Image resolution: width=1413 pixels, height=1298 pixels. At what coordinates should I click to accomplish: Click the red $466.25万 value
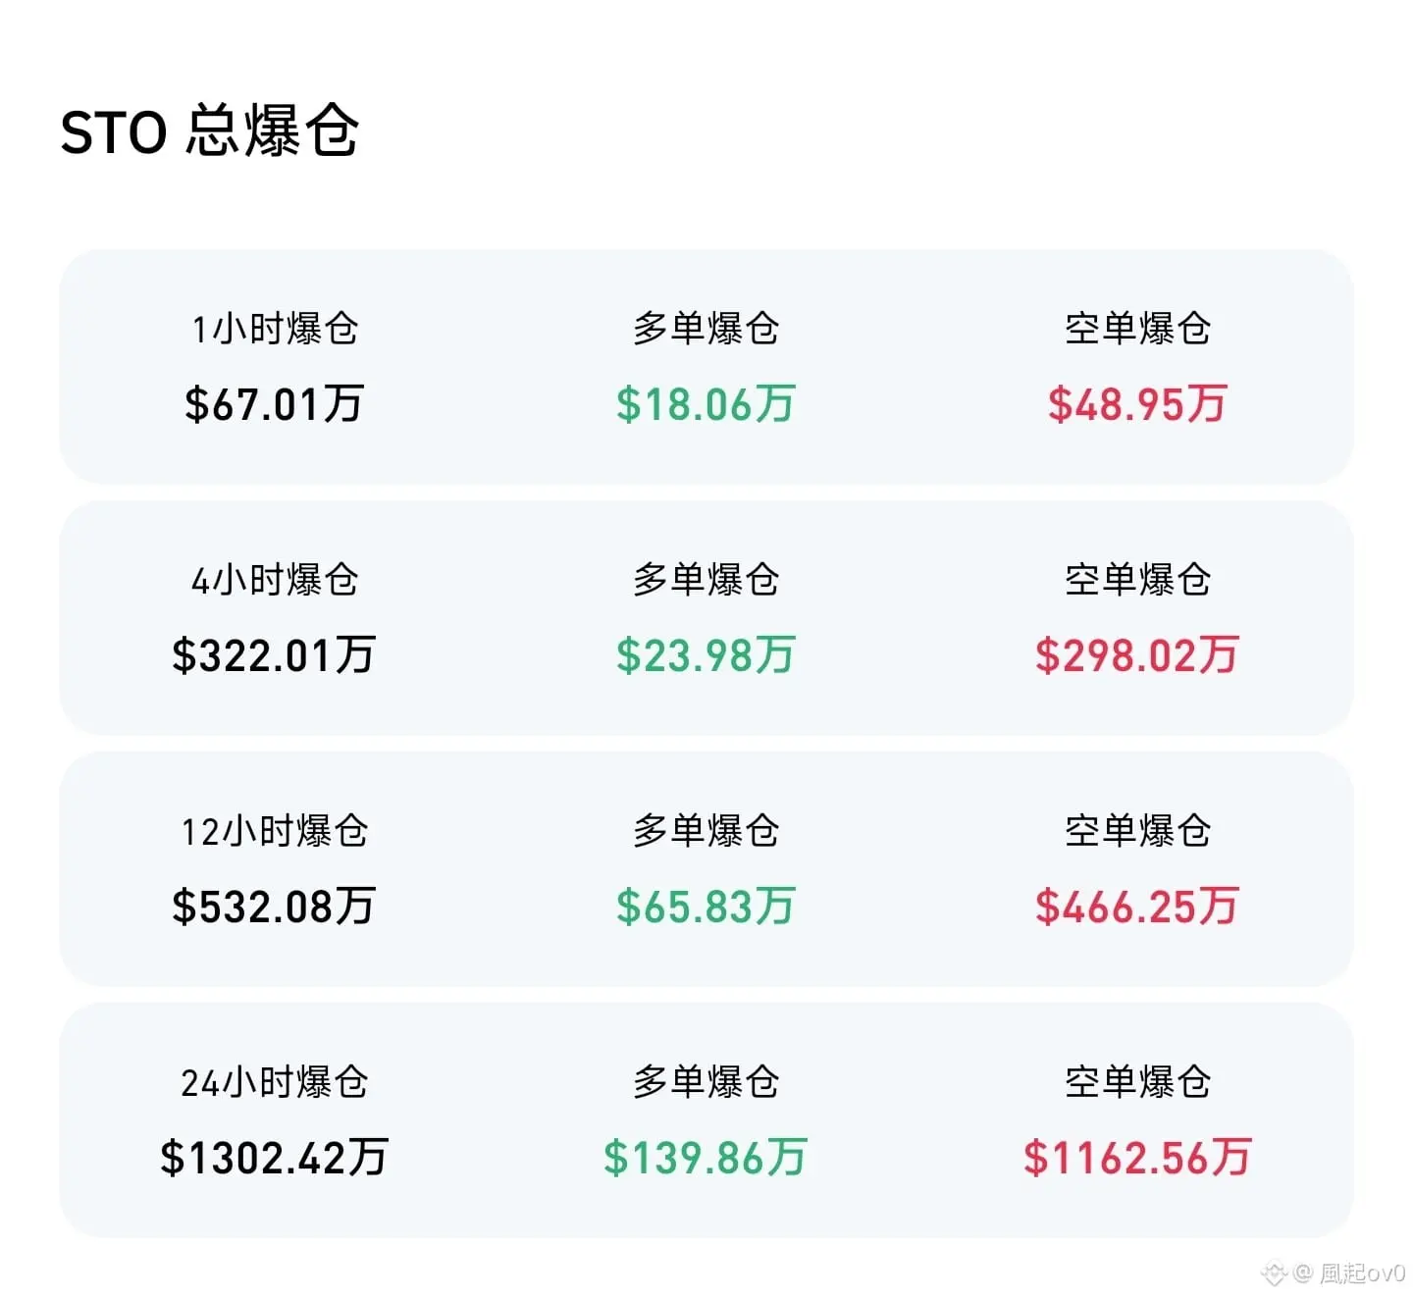pos(1137,907)
